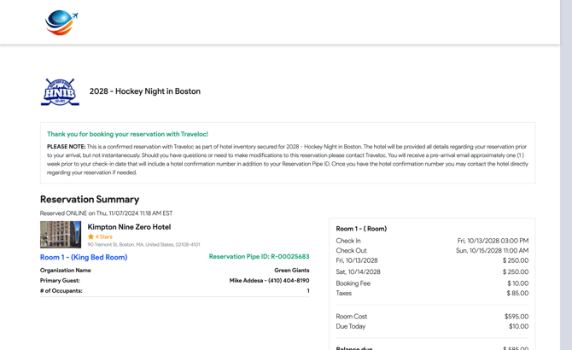The height and width of the screenshot is (350, 572).
Task: Click the Green Giants organization name
Action: [291, 271]
